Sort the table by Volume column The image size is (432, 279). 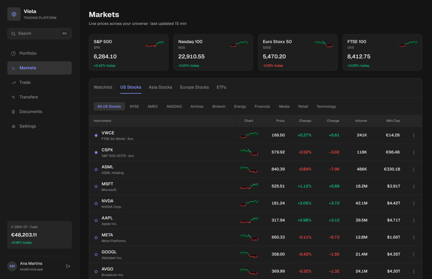361,121
